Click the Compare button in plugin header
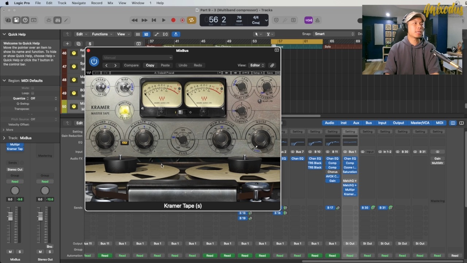 tap(131, 65)
